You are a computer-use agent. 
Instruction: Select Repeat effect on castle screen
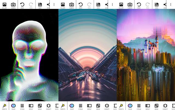[148, 106]
